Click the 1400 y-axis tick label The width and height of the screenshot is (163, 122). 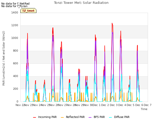(x=15, y=12)
